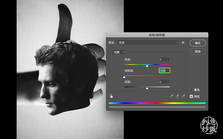Open the preset options gear menu
Image resolution: width=223 pixels, height=139 pixels.
click(x=183, y=43)
